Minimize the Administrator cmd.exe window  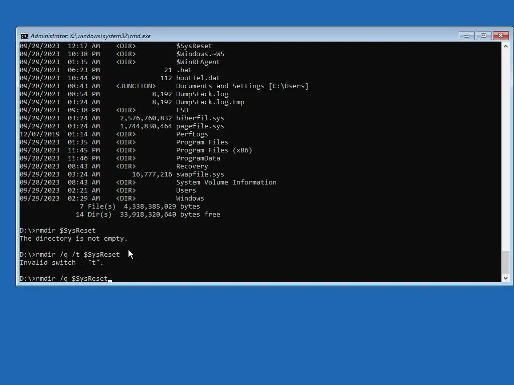466,36
